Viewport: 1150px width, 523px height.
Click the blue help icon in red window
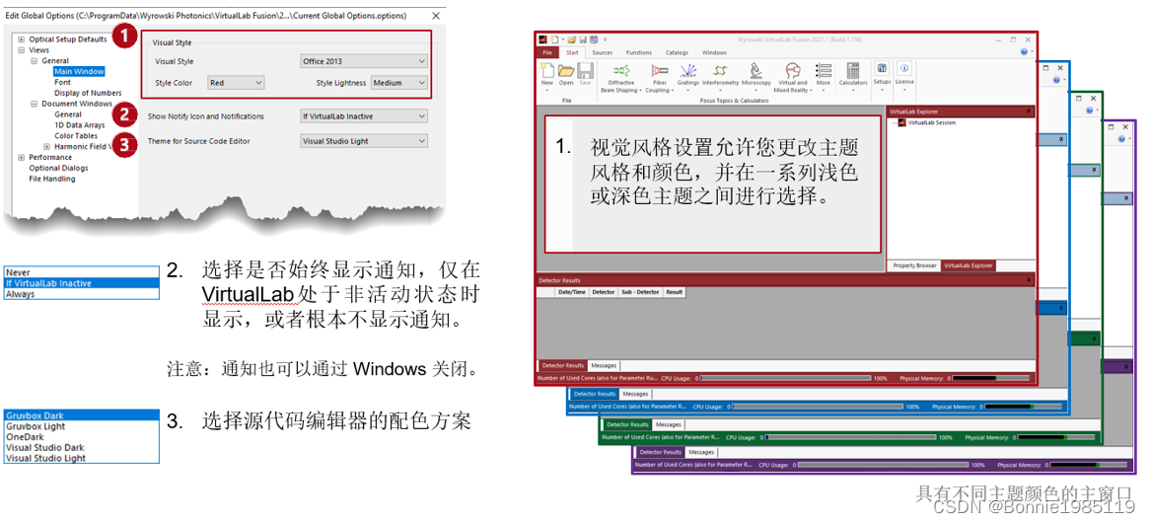(x=1025, y=52)
